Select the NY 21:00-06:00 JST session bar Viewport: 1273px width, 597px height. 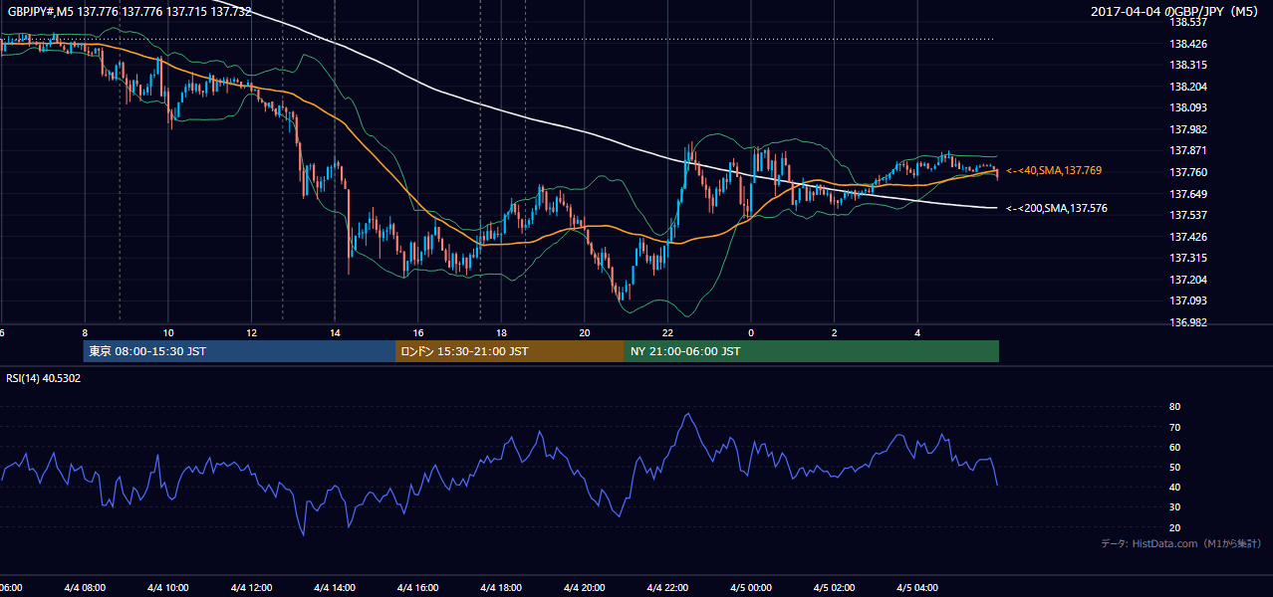(x=812, y=351)
